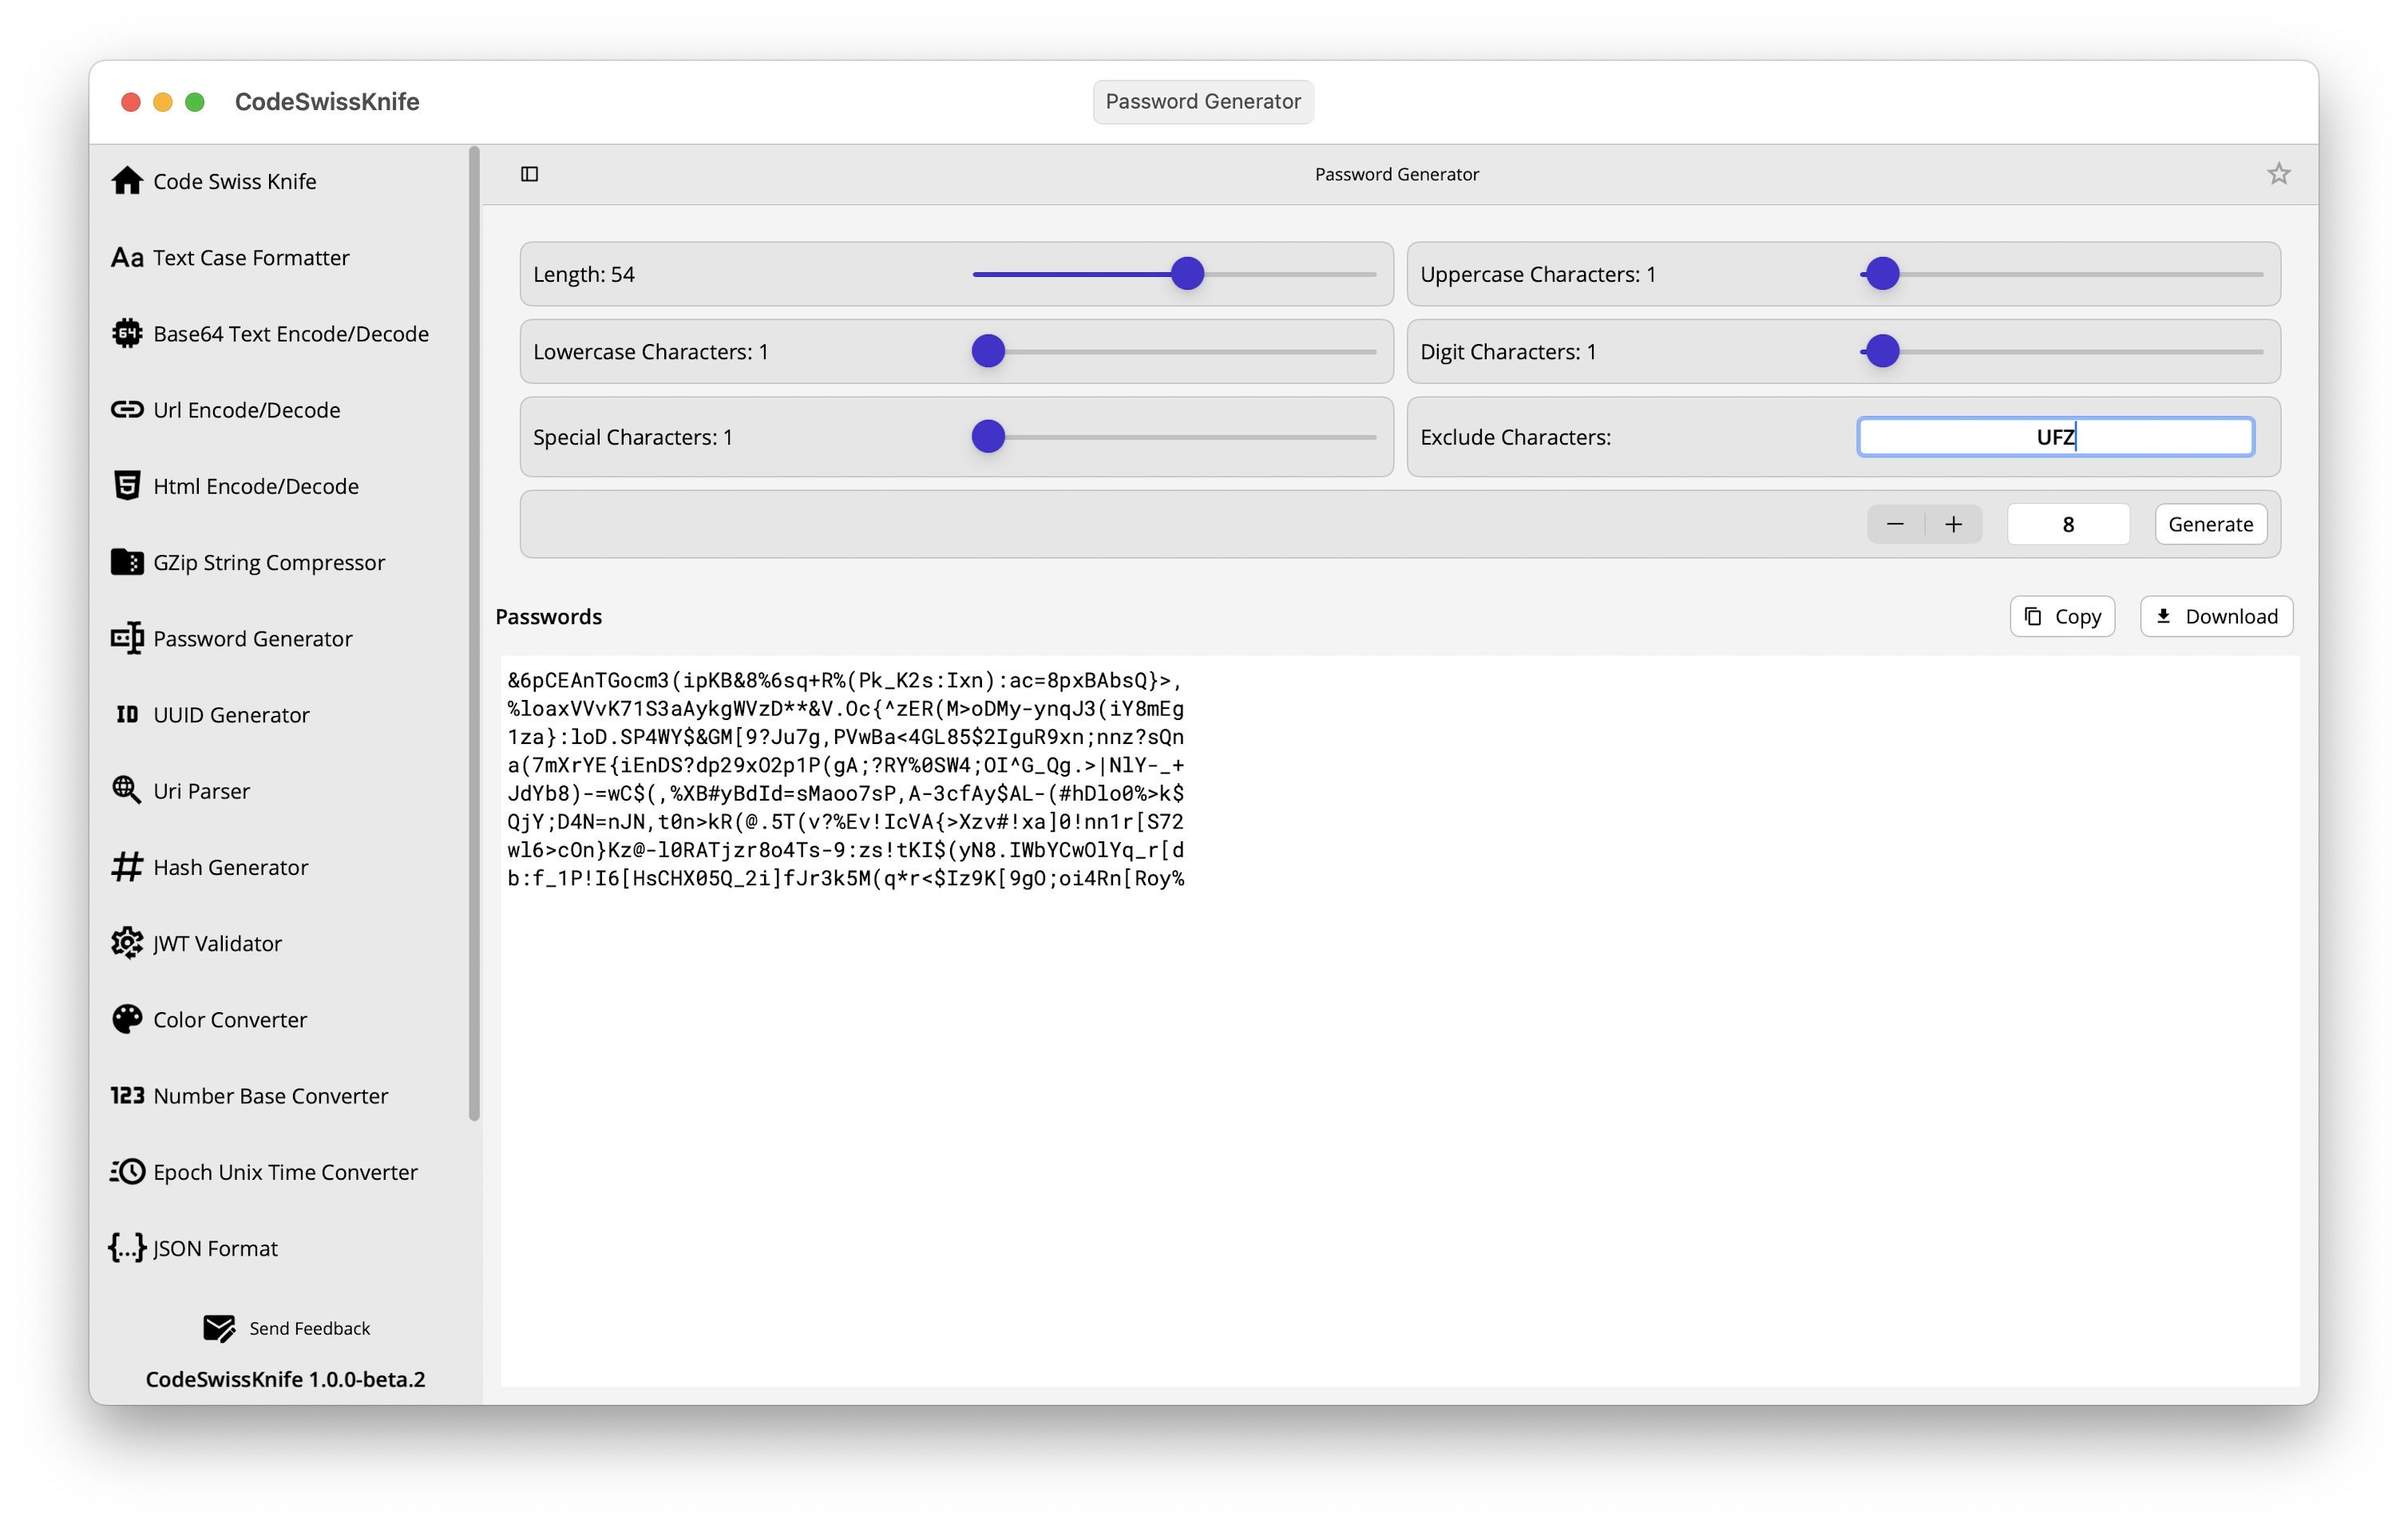Click the 'Exclude Characters:' label
The width and height of the screenshot is (2408, 1523).
[x=1515, y=437]
